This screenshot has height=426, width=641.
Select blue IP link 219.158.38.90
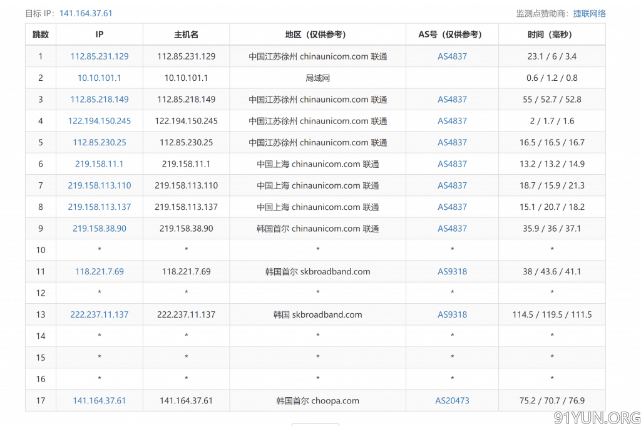click(100, 229)
